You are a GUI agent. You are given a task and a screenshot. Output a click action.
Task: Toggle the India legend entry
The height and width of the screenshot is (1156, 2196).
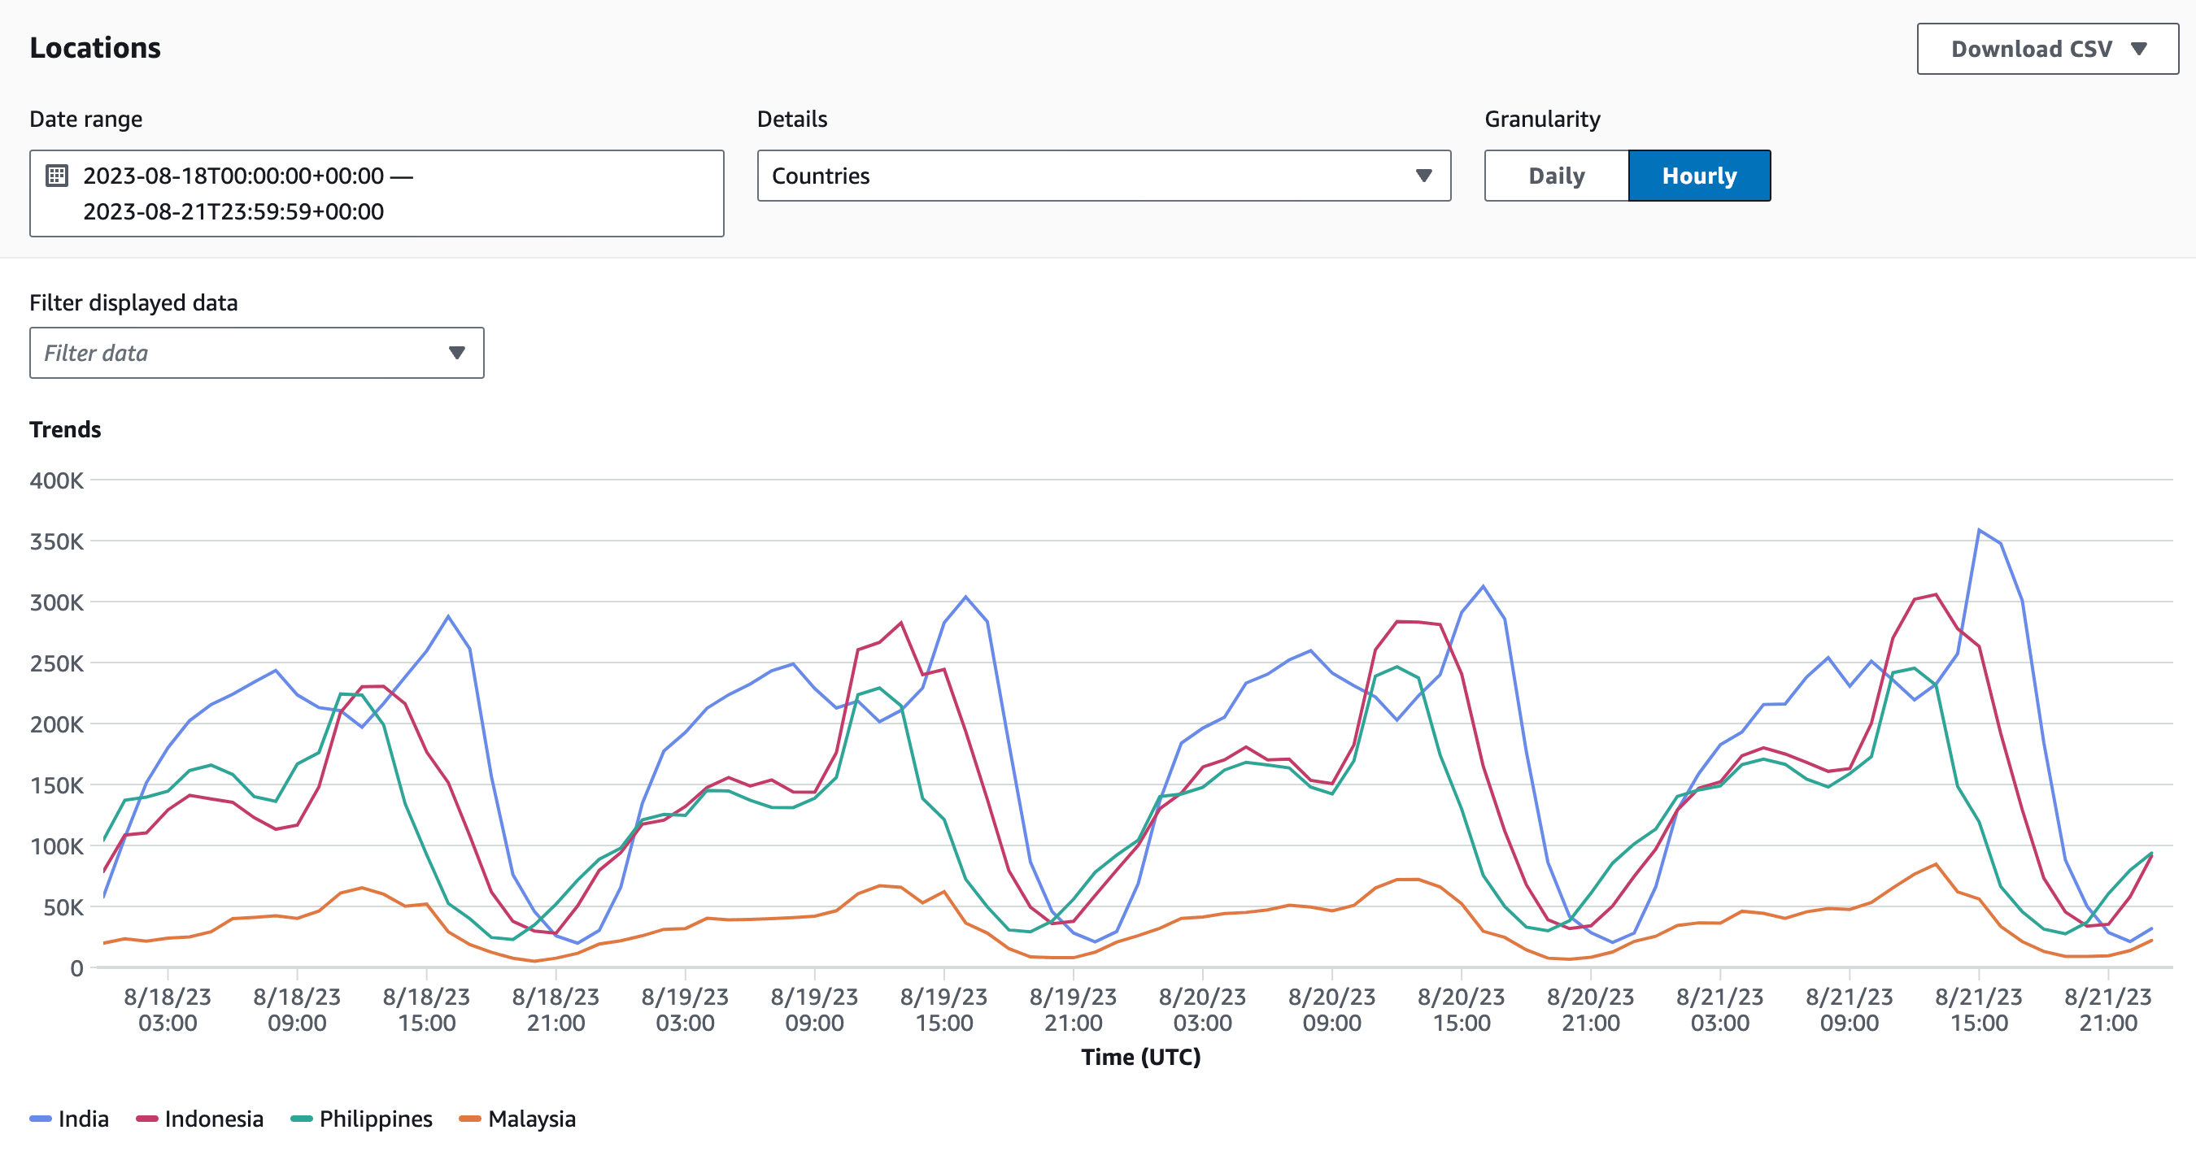pos(69,1119)
